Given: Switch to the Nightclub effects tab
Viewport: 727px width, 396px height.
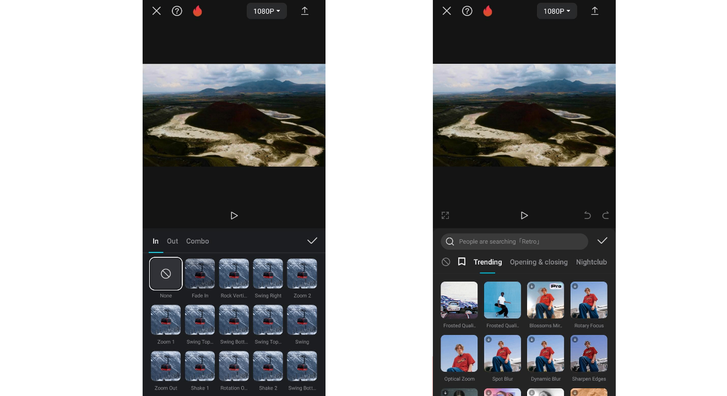Looking at the screenshot, I should tap(591, 262).
